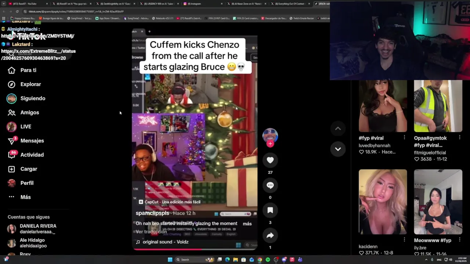This screenshot has height=264, width=470.
Task: Open the video comments bubble
Action: tap(270, 185)
